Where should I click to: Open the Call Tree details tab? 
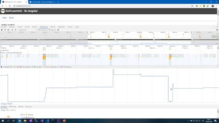click(21, 107)
